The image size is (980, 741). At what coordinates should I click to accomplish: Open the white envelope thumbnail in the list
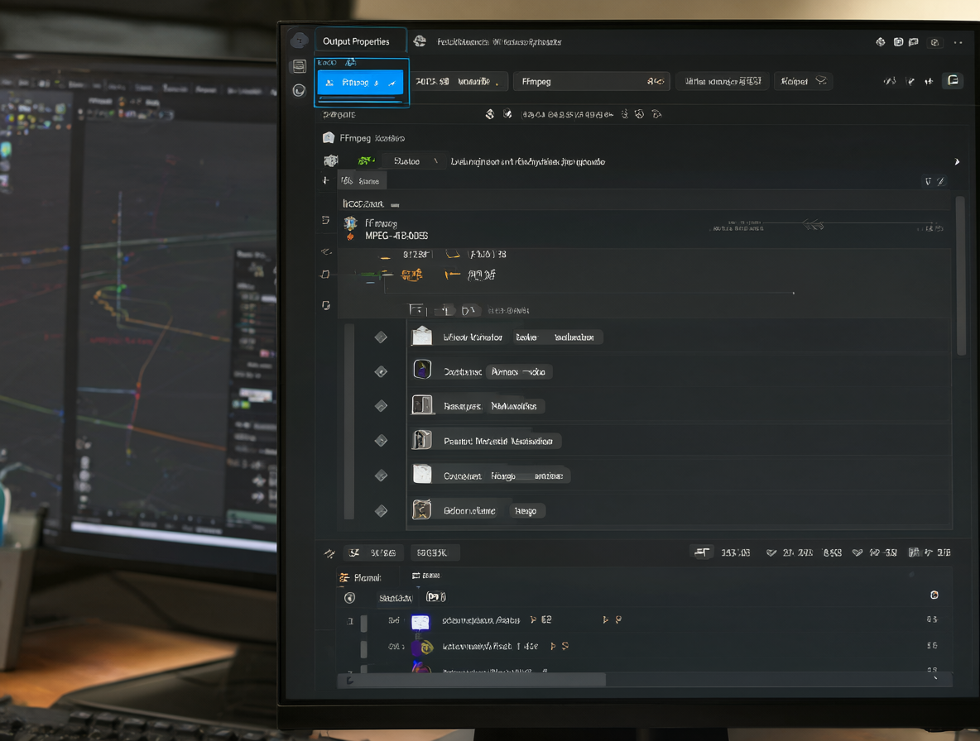click(422, 336)
